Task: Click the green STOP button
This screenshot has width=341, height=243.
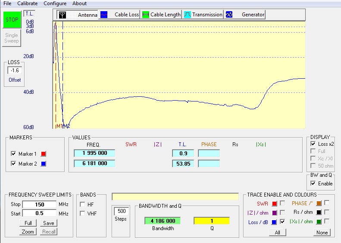Action: (x=12, y=19)
